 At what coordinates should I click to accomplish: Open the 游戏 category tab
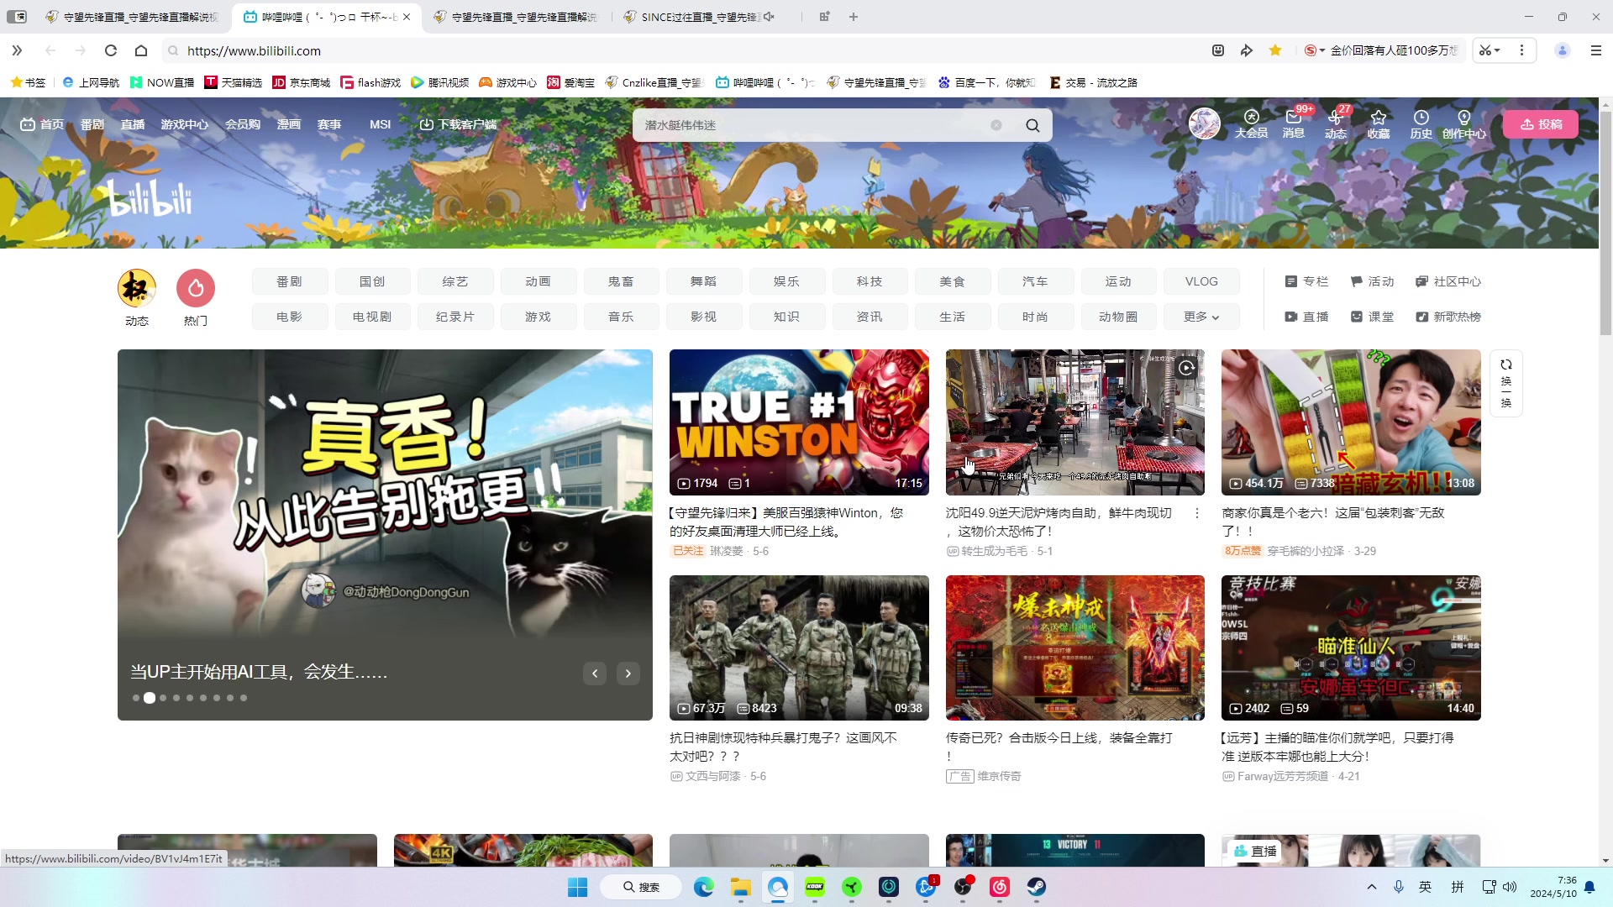pyautogui.click(x=538, y=317)
